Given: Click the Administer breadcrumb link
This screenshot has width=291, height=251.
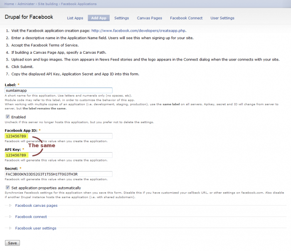Looking at the screenshot, I should (x=26, y=4).
